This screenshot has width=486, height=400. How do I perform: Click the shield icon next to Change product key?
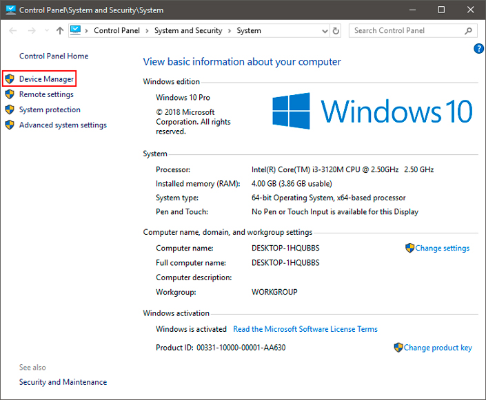(398, 348)
